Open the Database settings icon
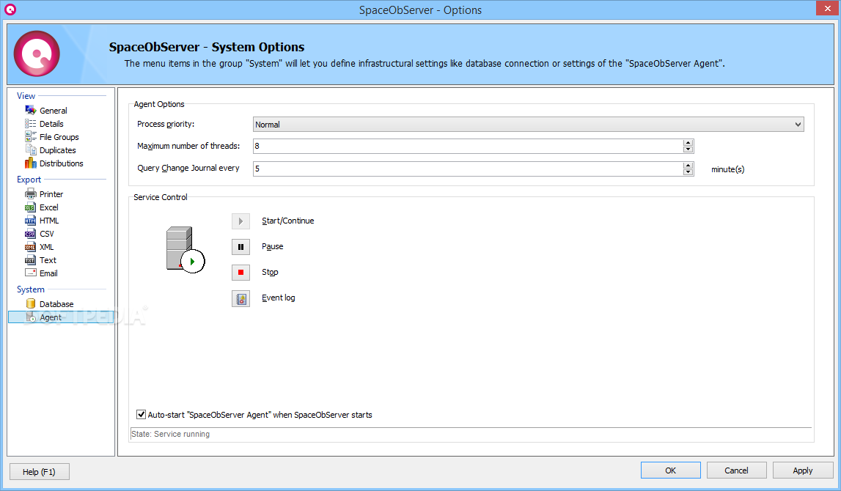This screenshot has height=491, width=841. click(x=31, y=303)
